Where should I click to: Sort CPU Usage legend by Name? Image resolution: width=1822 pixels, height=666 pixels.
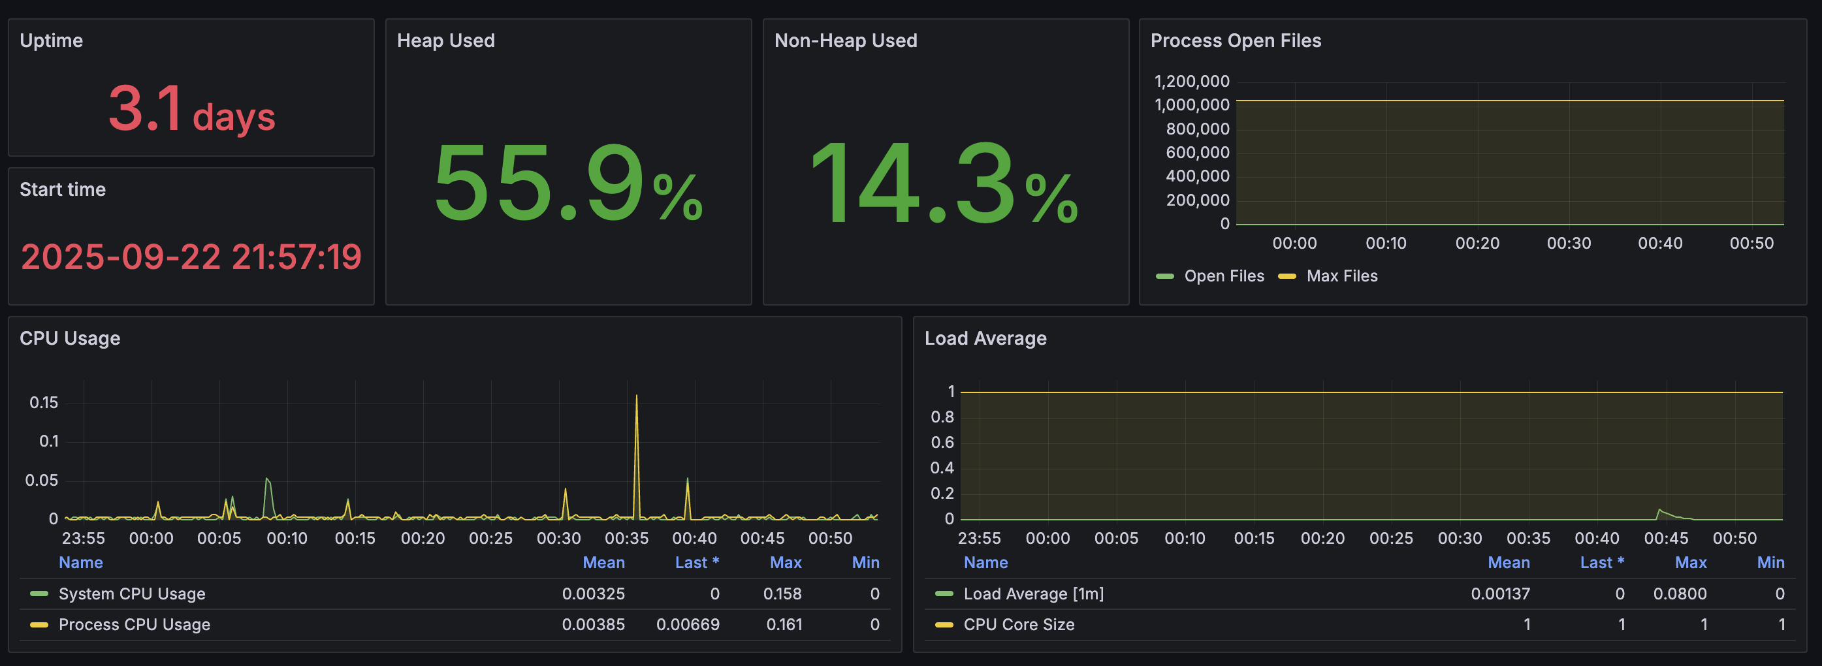pos(80,563)
